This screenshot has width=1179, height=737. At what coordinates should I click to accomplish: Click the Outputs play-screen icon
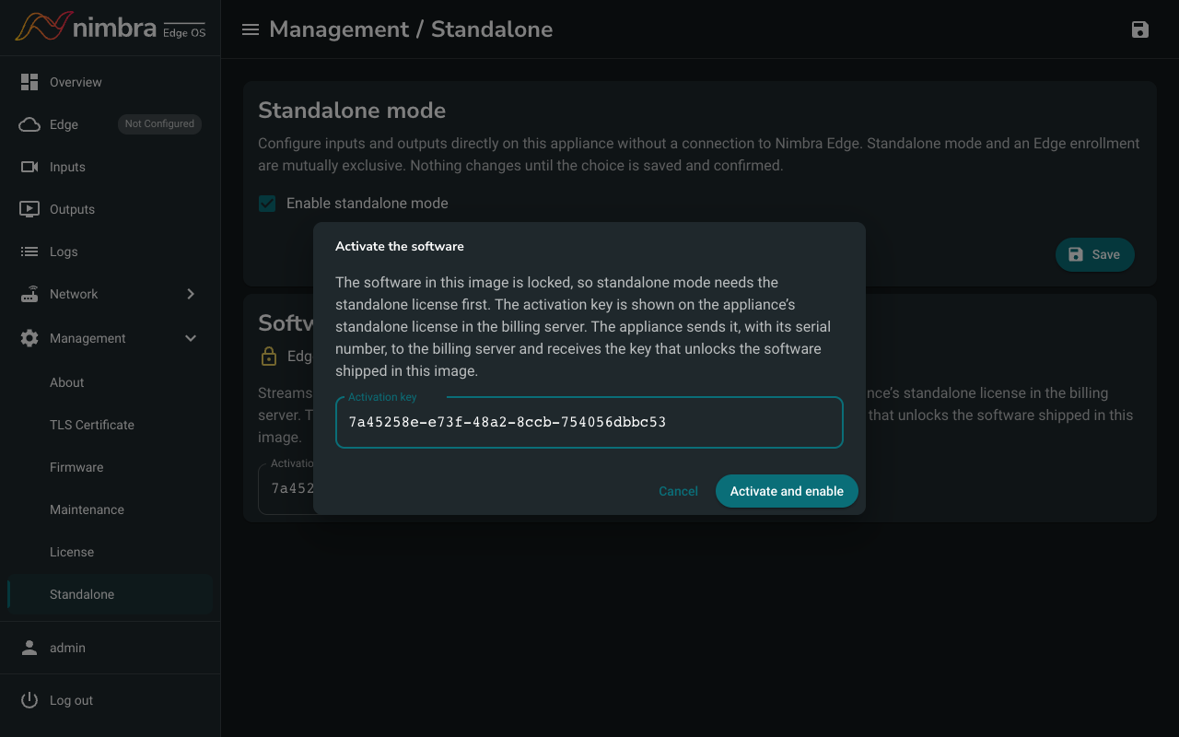click(x=29, y=209)
